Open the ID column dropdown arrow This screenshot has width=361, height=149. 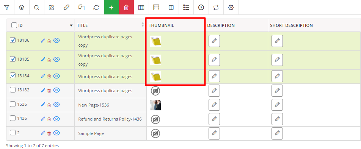point(71,25)
